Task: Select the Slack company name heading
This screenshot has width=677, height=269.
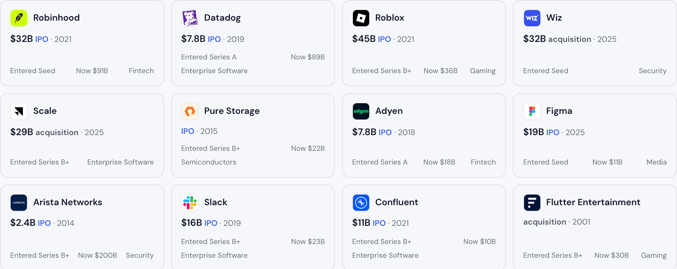Action: [x=216, y=202]
